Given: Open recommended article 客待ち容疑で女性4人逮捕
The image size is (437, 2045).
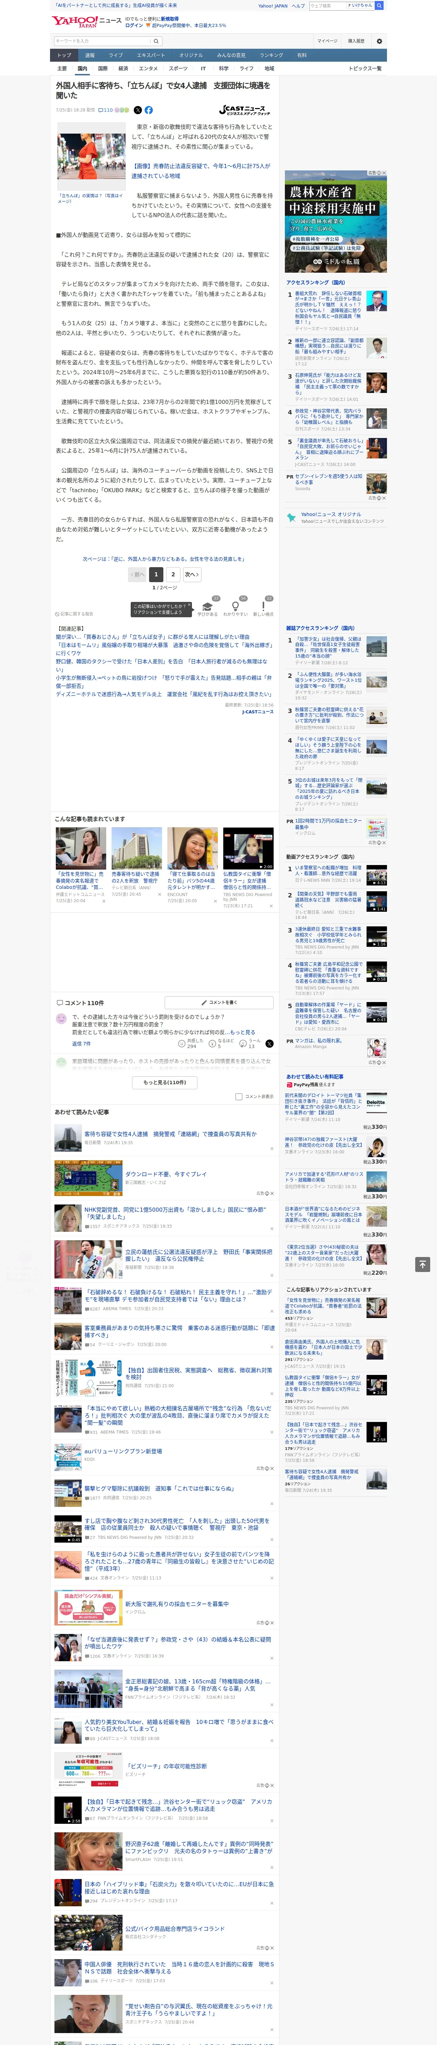Looking at the screenshot, I should pos(170,1134).
